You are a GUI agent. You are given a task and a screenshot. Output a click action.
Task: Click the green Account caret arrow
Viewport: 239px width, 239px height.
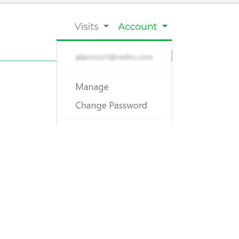point(165,27)
